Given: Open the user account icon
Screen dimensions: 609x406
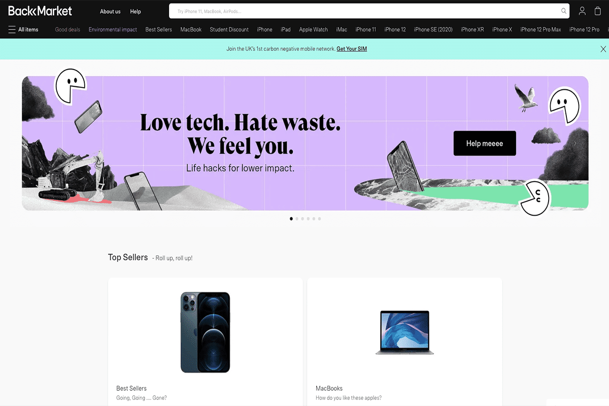Looking at the screenshot, I should [x=582, y=11].
